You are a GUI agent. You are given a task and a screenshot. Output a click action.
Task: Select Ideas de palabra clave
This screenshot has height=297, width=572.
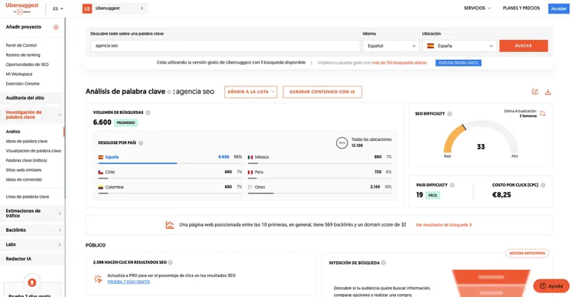(27, 141)
